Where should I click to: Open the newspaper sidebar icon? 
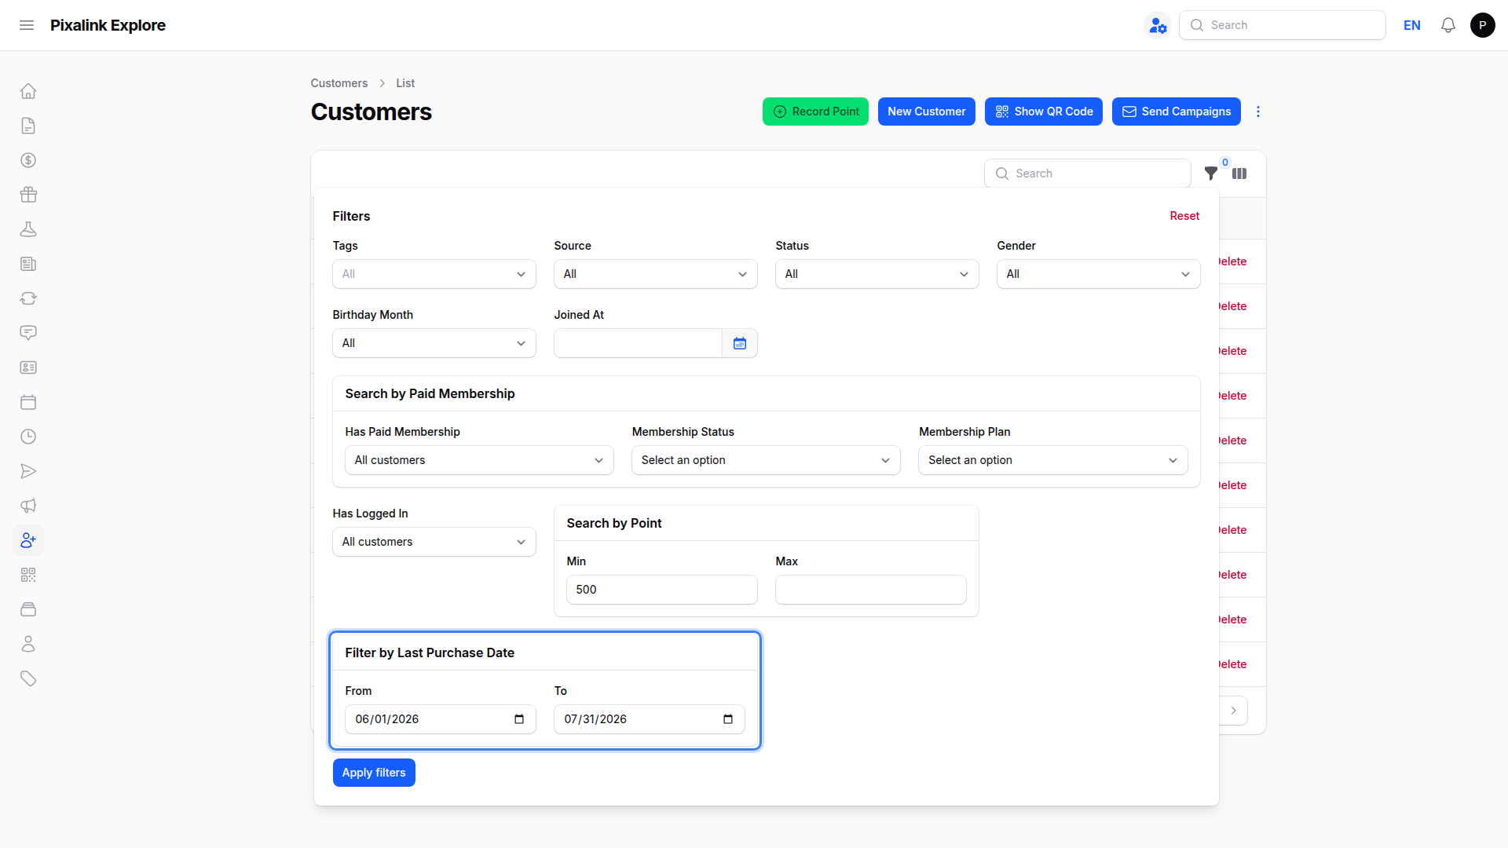click(28, 264)
